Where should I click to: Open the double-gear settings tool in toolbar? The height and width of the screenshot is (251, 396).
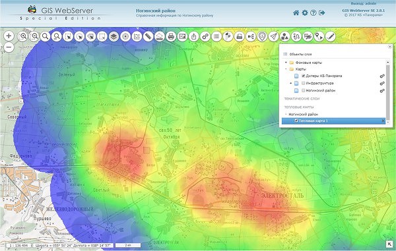[x=205, y=36]
